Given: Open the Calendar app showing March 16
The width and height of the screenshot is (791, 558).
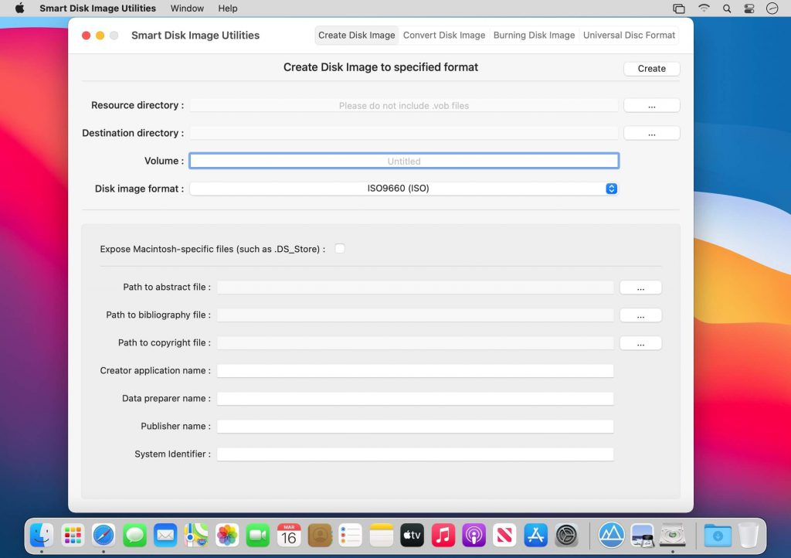Looking at the screenshot, I should click(288, 534).
